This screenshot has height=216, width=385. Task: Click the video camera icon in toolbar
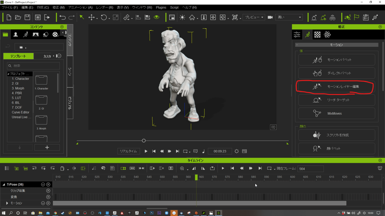point(270,17)
